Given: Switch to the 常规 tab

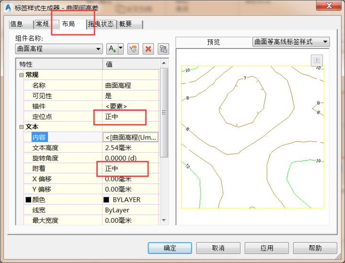Looking at the screenshot, I should coord(46,24).
